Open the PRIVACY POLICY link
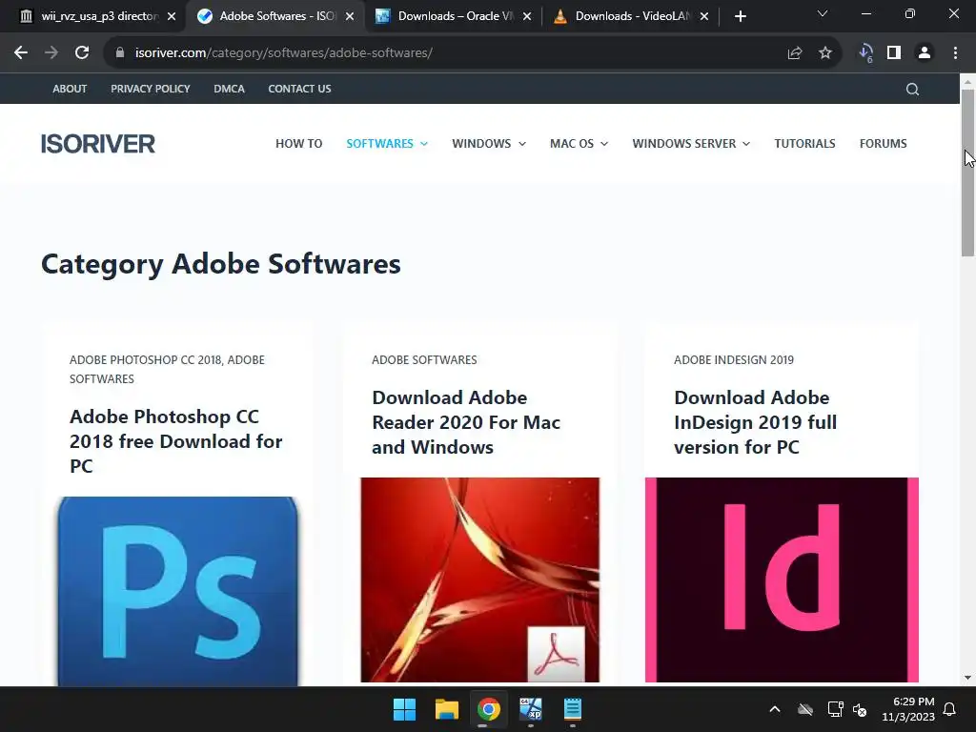Image resolution: width=976 pixels, height=732 pixels. [x=150, y=89]
